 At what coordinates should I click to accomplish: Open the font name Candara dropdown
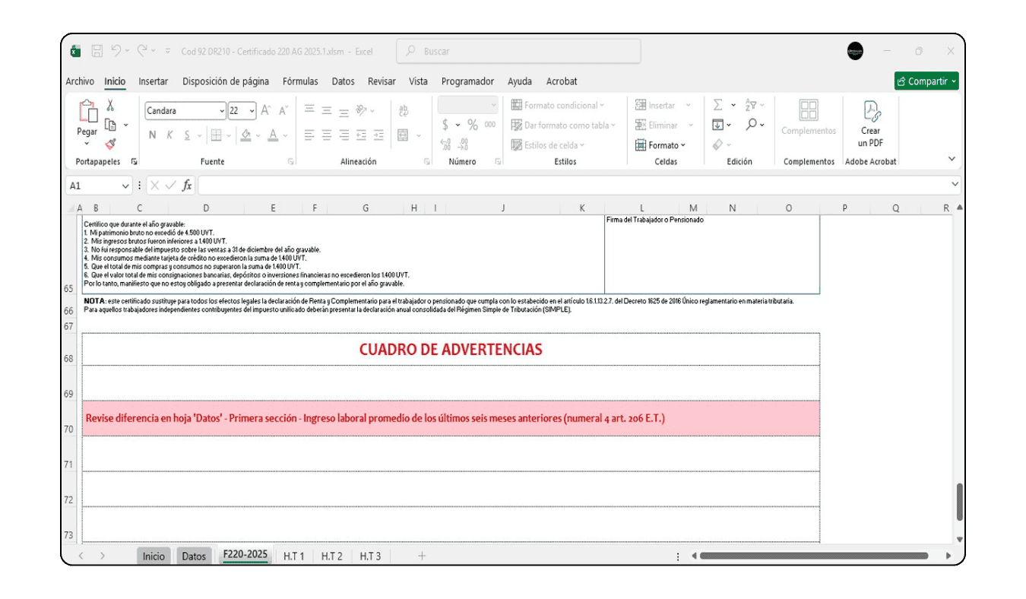click(x=221, y=110)
